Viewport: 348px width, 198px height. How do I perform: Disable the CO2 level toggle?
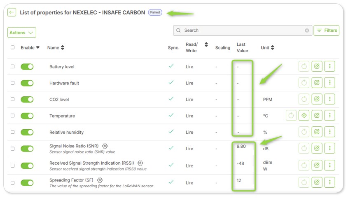27,100
